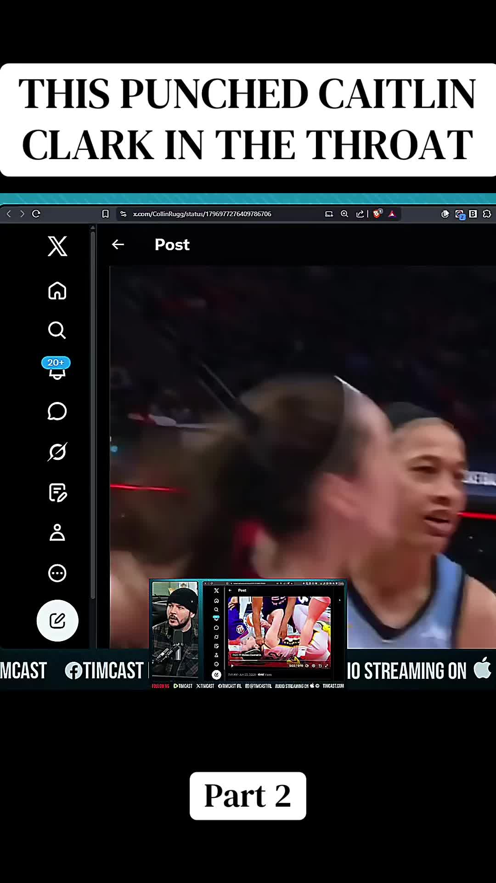This screenshot has width=496, height=883.
Task: Open Profile in the X sidebar
Action: [57, 533]
